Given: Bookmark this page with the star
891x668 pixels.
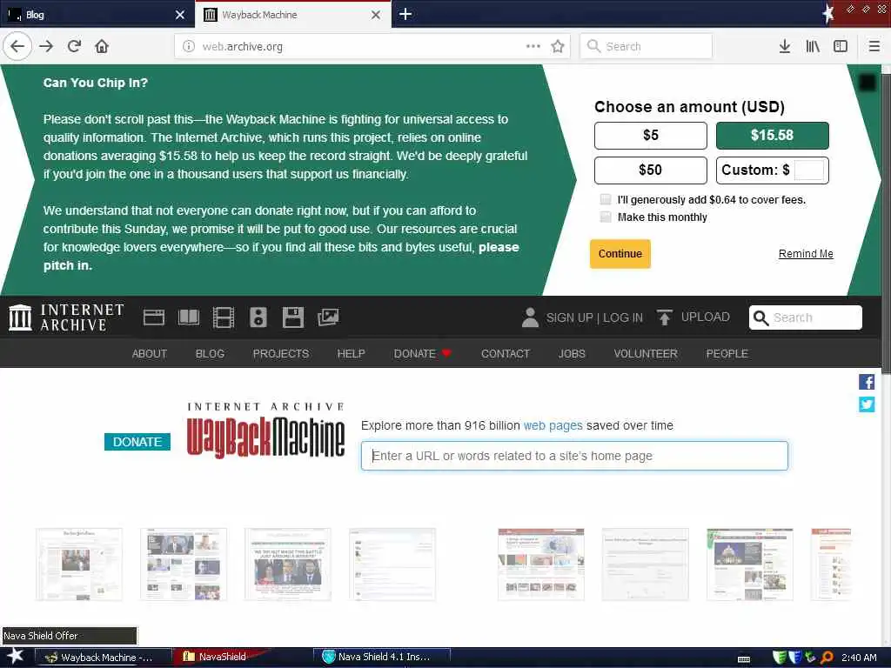Looking at the screenshot, I should point(558,46).
